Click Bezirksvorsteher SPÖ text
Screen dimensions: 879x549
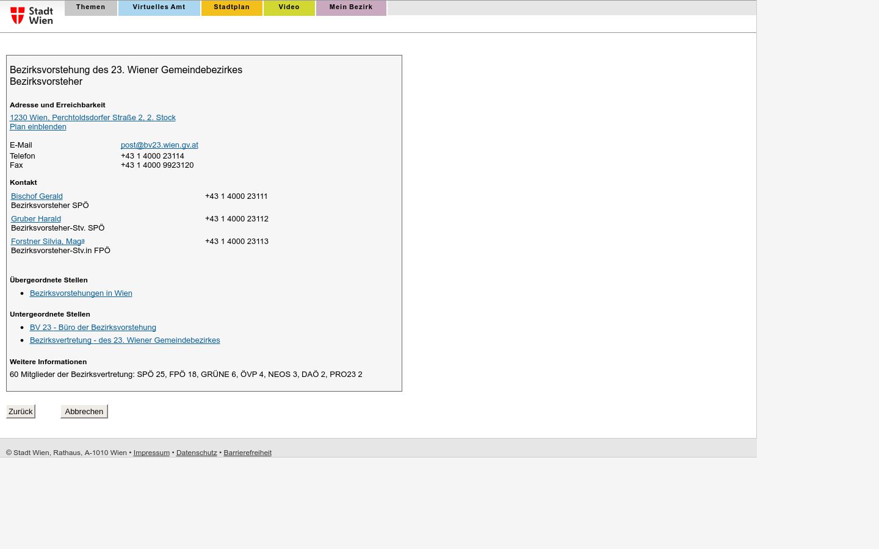tap(50, 206)
